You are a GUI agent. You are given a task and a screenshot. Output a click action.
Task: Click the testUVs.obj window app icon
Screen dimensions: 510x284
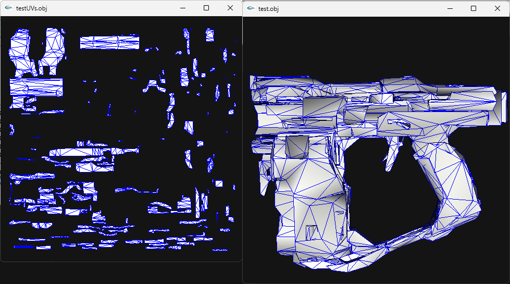click(8, 8)
